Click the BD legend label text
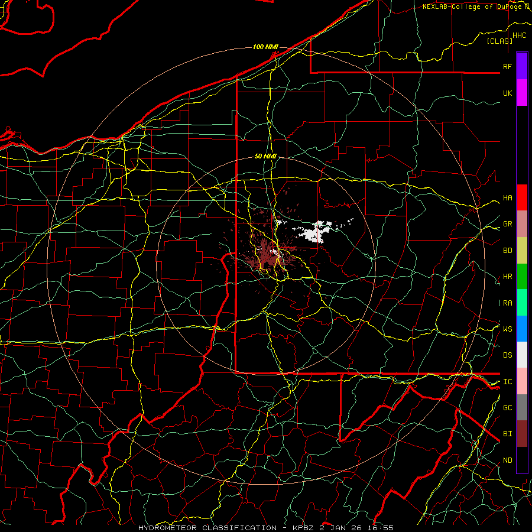This screenshot has width=532, height=532. point(508,251)
